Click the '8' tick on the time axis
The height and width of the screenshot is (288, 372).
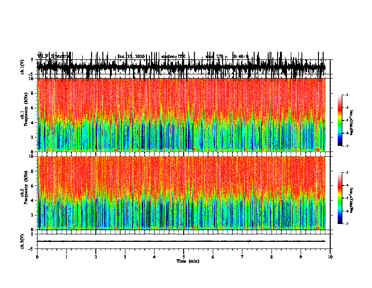click(x=271, y=257)
